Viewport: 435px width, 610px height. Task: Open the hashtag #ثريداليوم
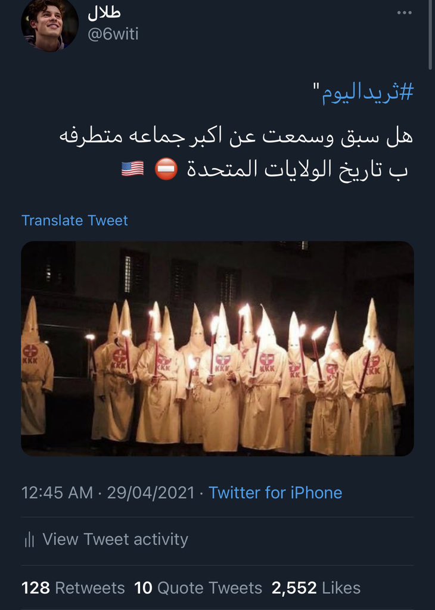point(366,94)
